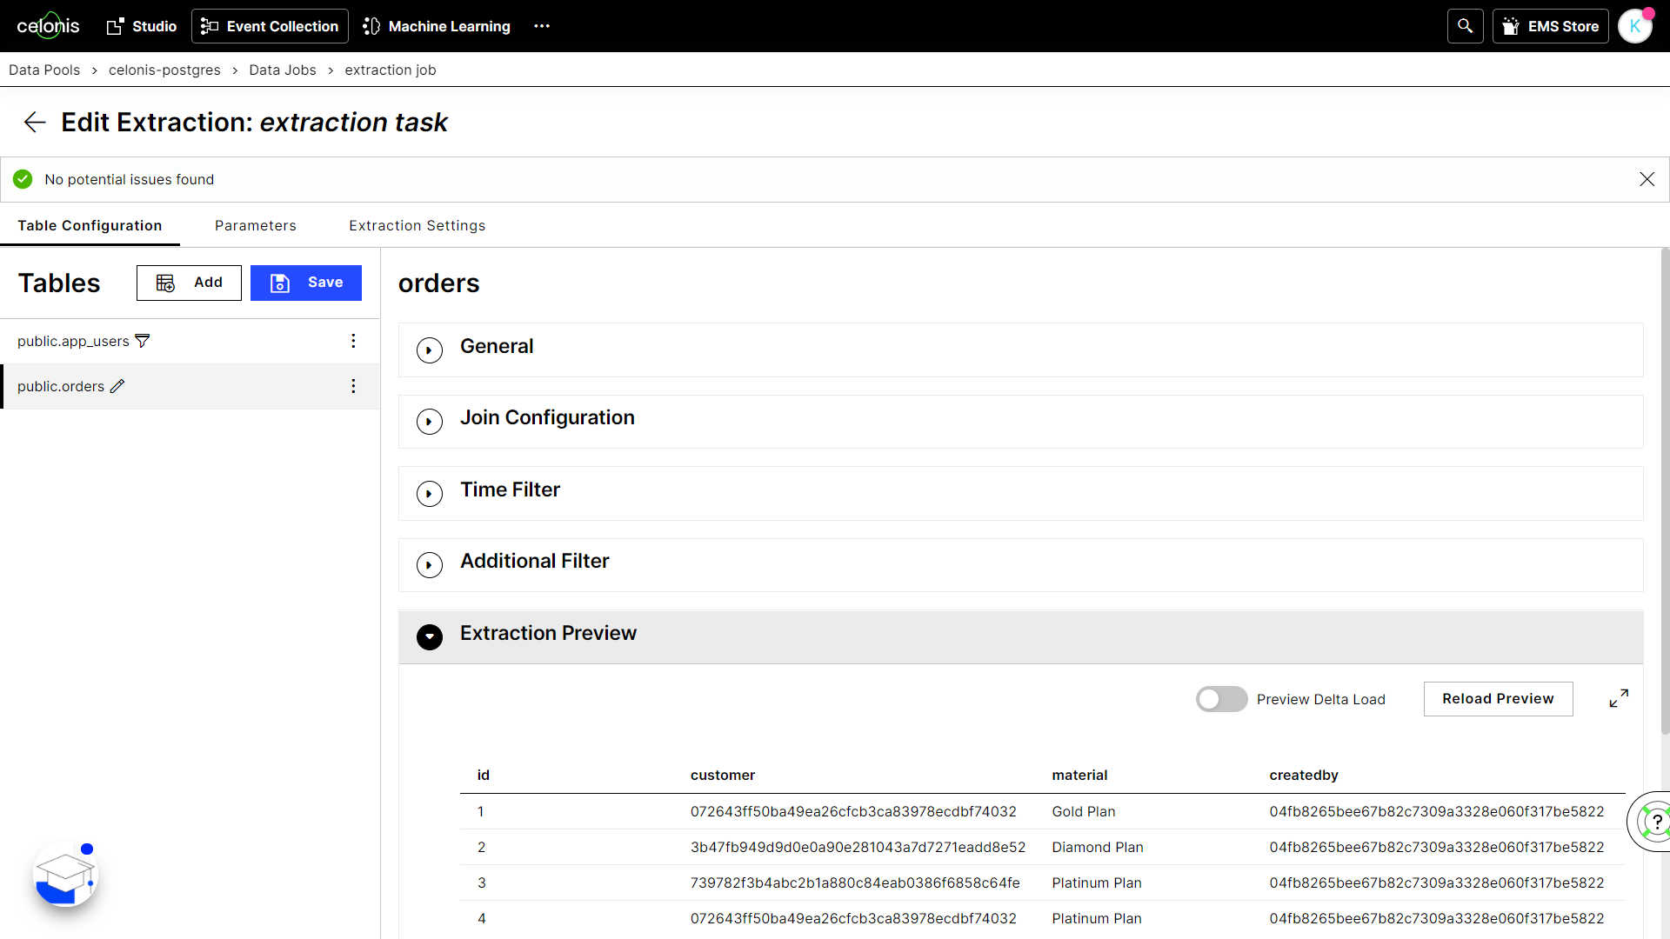Expand the General section
1670x939 pixels.
(x=430, y=350)
